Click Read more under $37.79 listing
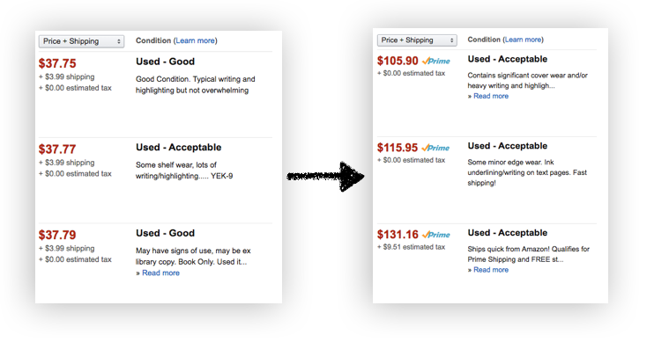 pyautogui.click(x=160, y=273)
